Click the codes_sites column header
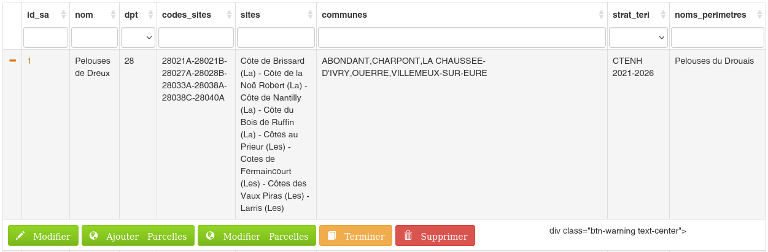 pyautogui.click(x=187, y=15)
